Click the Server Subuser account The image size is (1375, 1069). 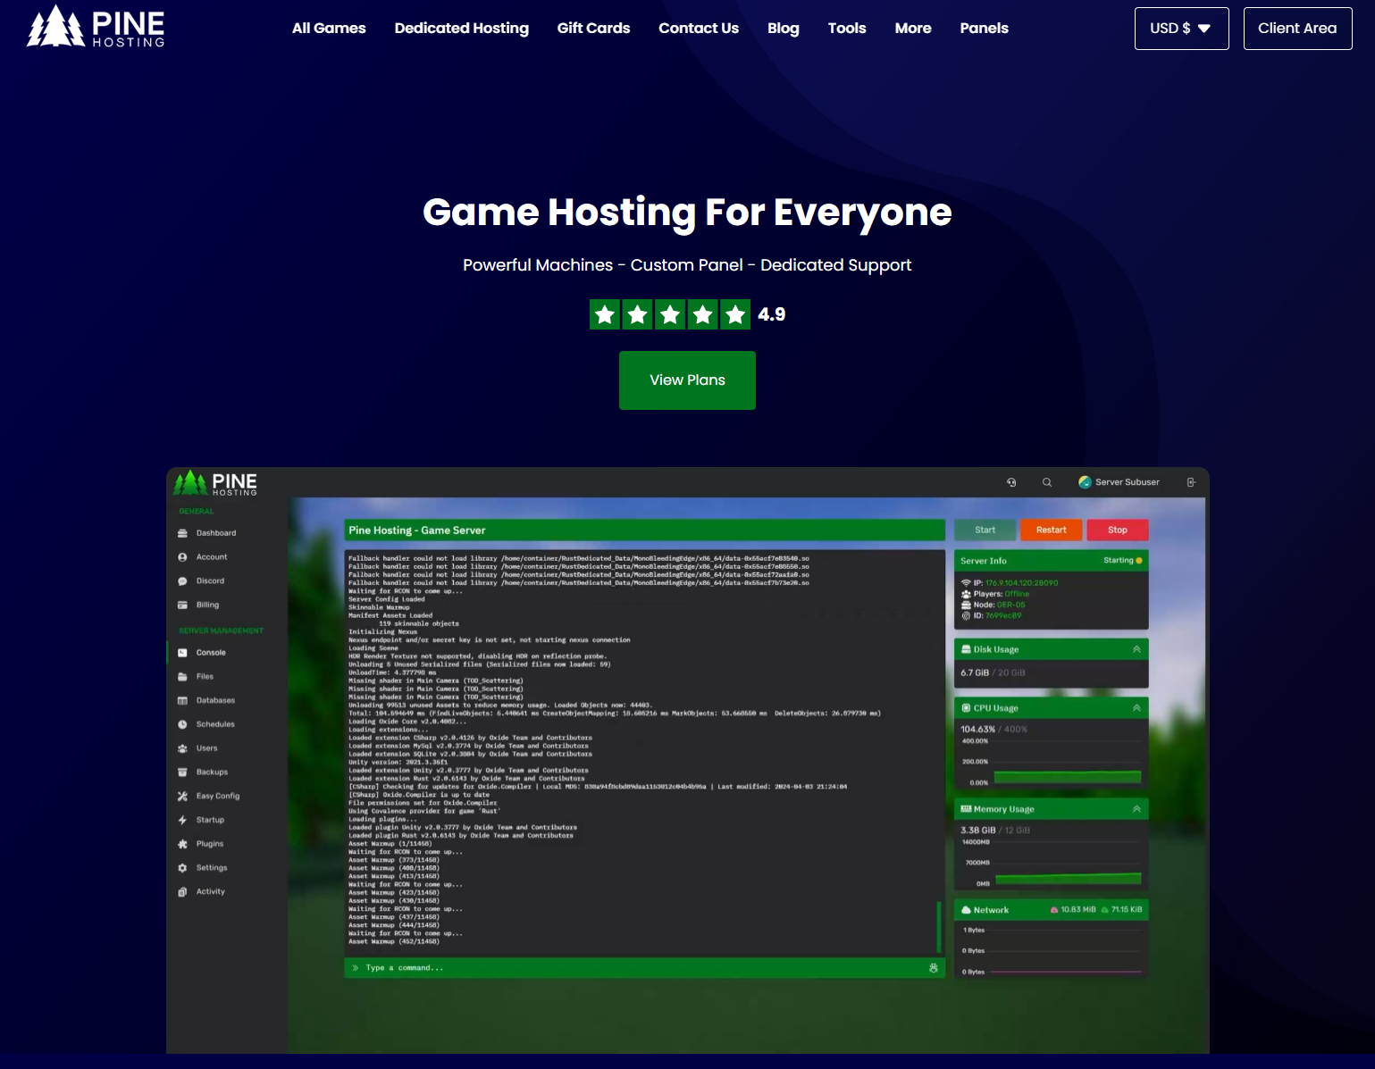(x=1119, y=482)
